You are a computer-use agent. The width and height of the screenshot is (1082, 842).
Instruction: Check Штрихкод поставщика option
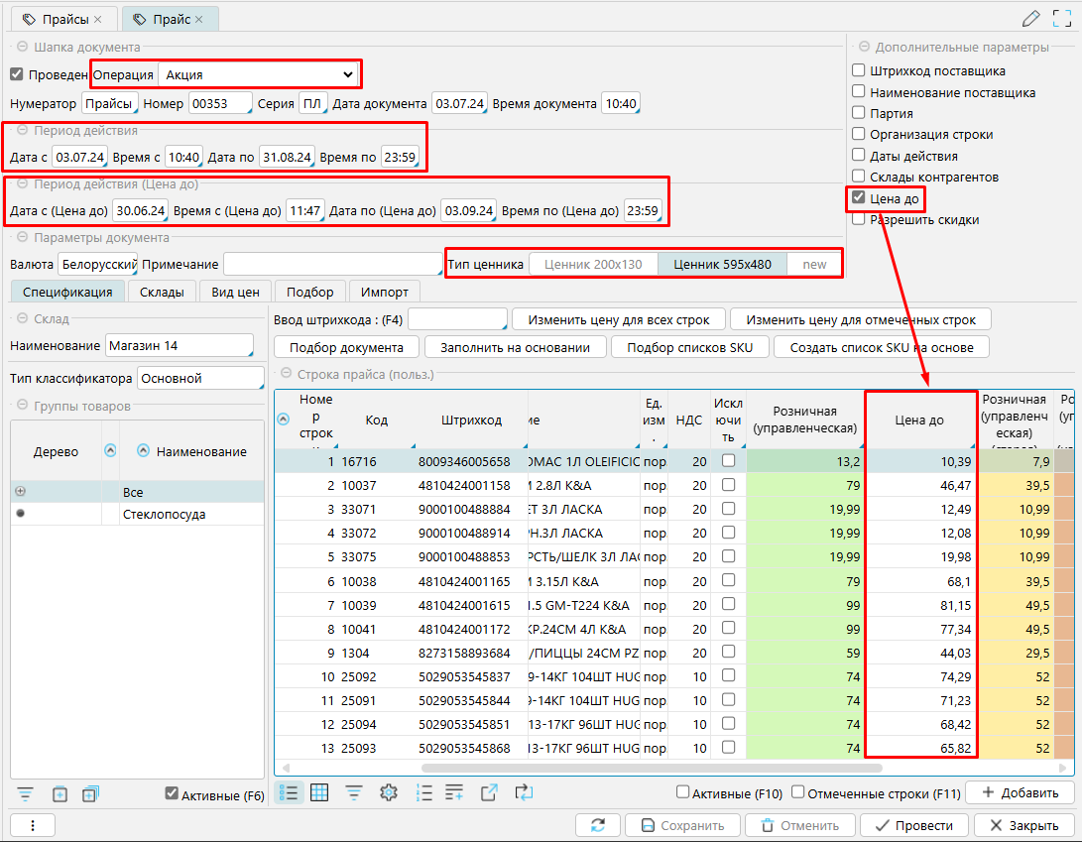tap(859, 71)
